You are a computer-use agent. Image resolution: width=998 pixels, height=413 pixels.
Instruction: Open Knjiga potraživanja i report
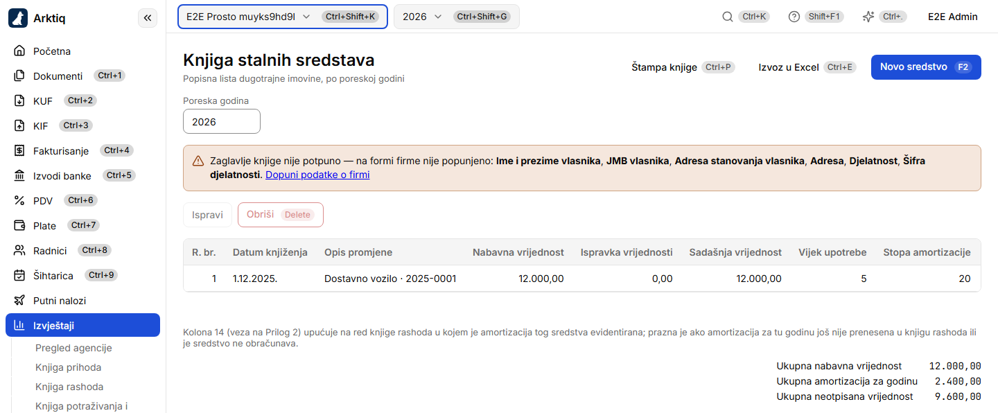point(82,406)
